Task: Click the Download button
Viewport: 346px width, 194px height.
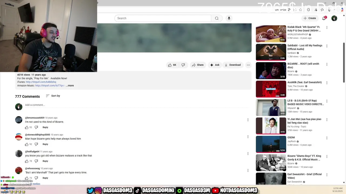Action: coord(232,65)
